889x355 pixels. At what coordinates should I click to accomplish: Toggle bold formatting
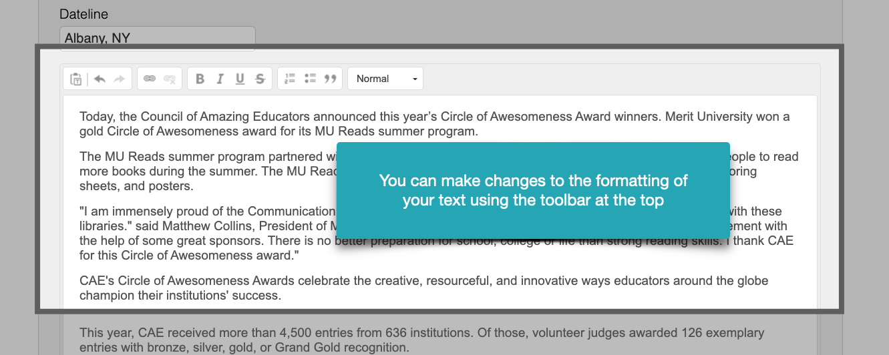200,79
